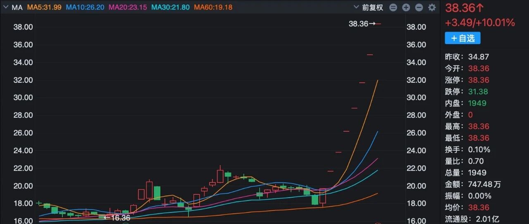
Task: Click the 38.36 latest price marker
Action: 358,24
